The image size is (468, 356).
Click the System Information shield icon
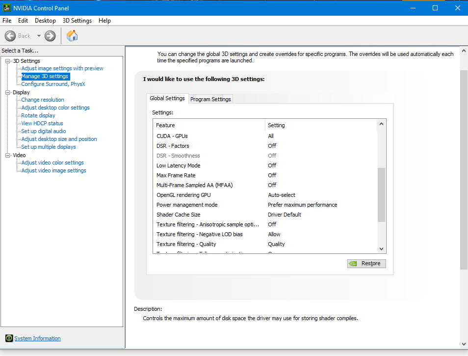[9, 338]
